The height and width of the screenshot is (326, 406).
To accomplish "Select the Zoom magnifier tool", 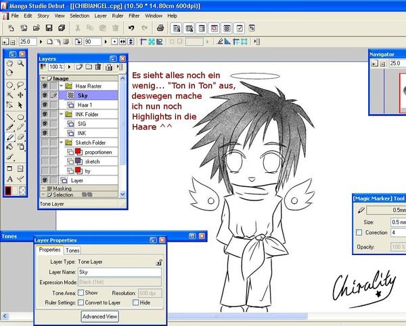I will (21, 63).
